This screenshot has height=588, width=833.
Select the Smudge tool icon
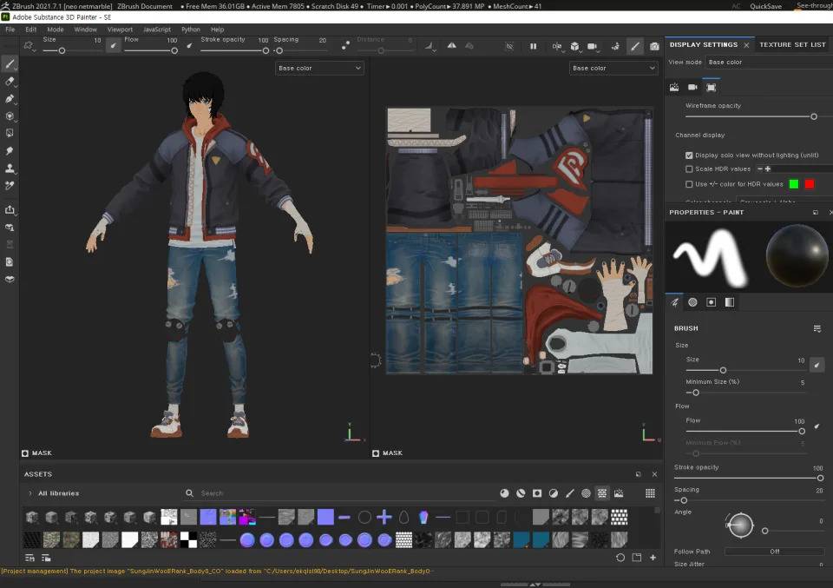pos(10,150)
